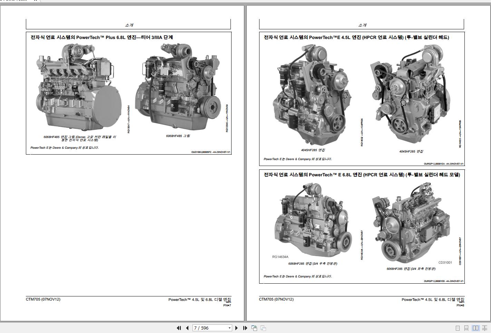
Task: Go back to the previous view
Action: point(254,328)
